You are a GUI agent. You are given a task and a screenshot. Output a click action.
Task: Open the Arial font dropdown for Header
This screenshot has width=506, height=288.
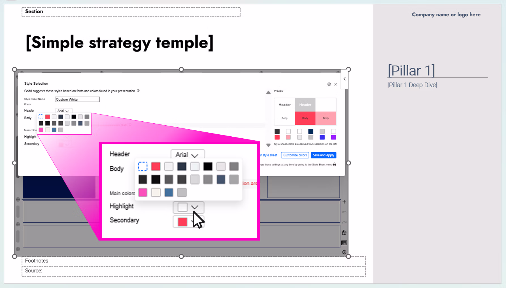coord(188,155)
